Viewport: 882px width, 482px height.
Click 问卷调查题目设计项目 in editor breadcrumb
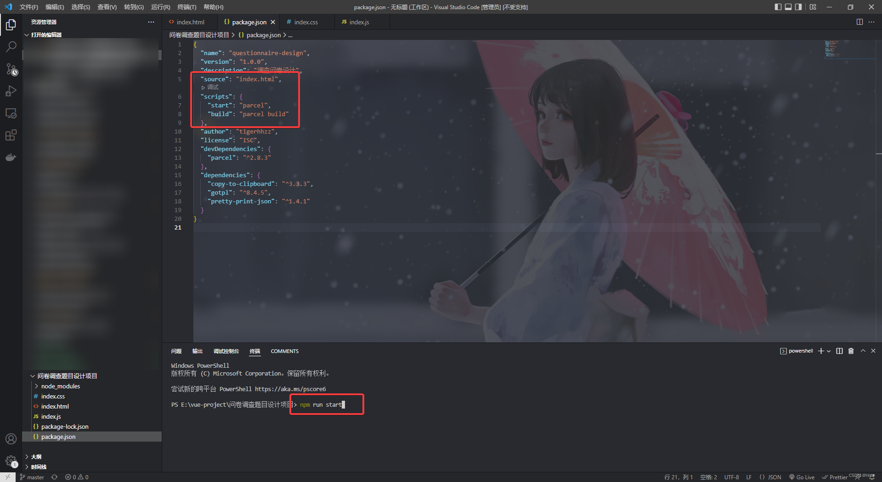199,35
